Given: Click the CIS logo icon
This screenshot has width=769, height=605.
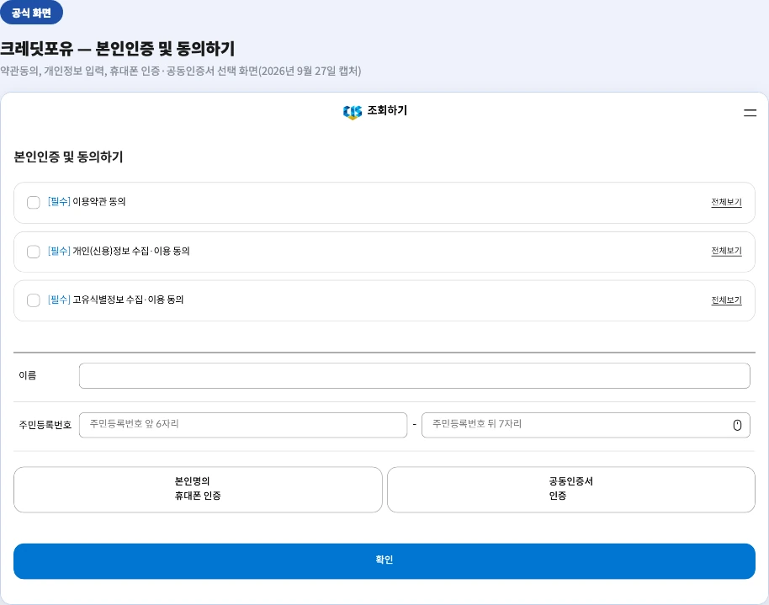Looking at the screenshot, I should click(353, 112).
